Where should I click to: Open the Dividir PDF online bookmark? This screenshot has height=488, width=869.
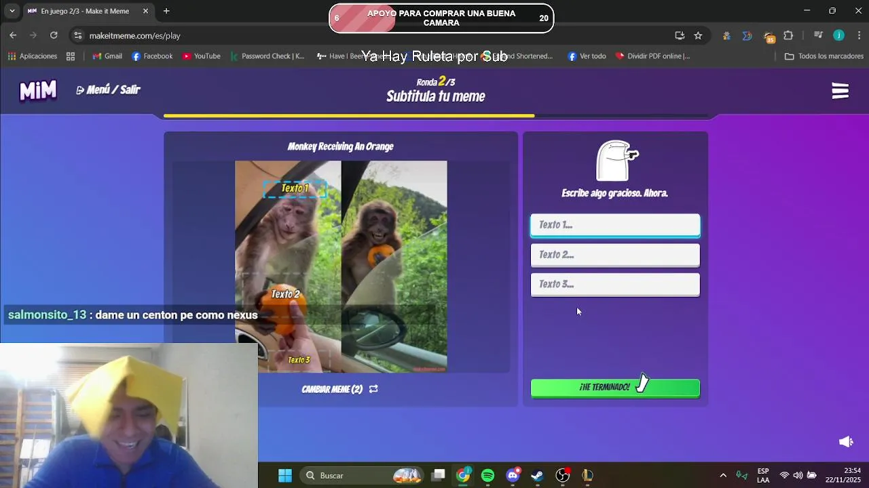click(652, 56)
